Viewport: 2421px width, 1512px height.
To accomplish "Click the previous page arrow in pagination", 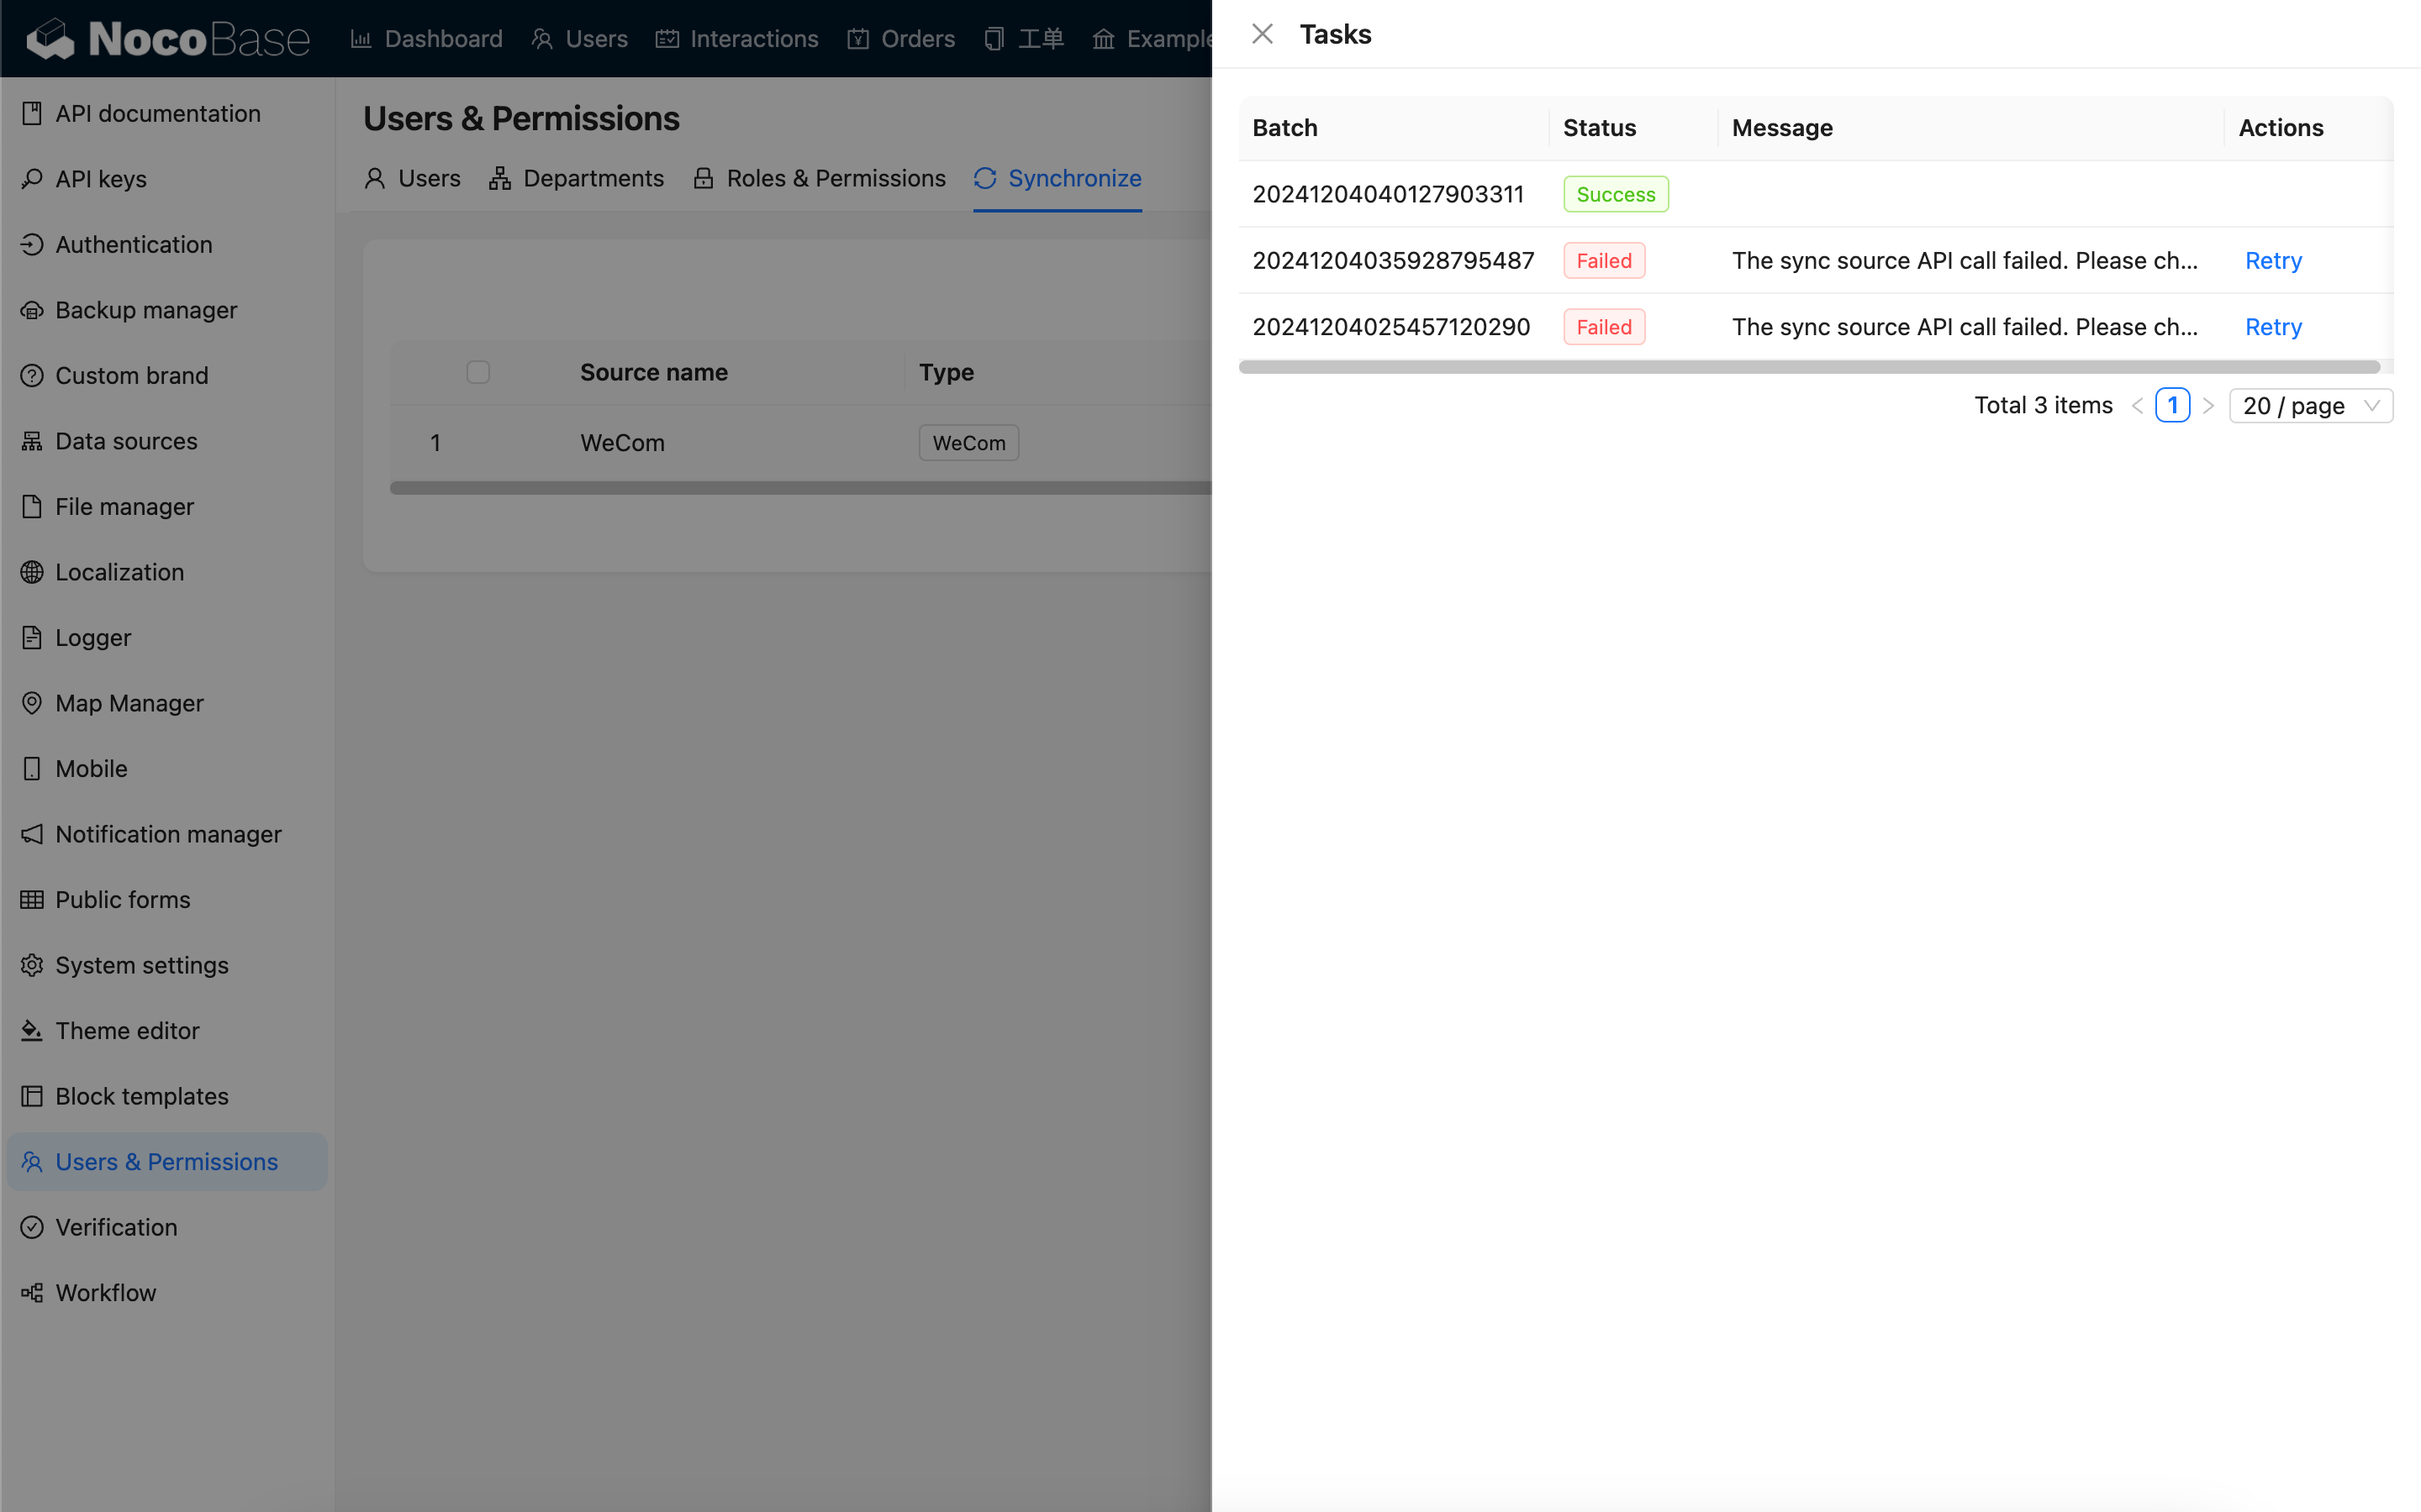I will 2137,406.
